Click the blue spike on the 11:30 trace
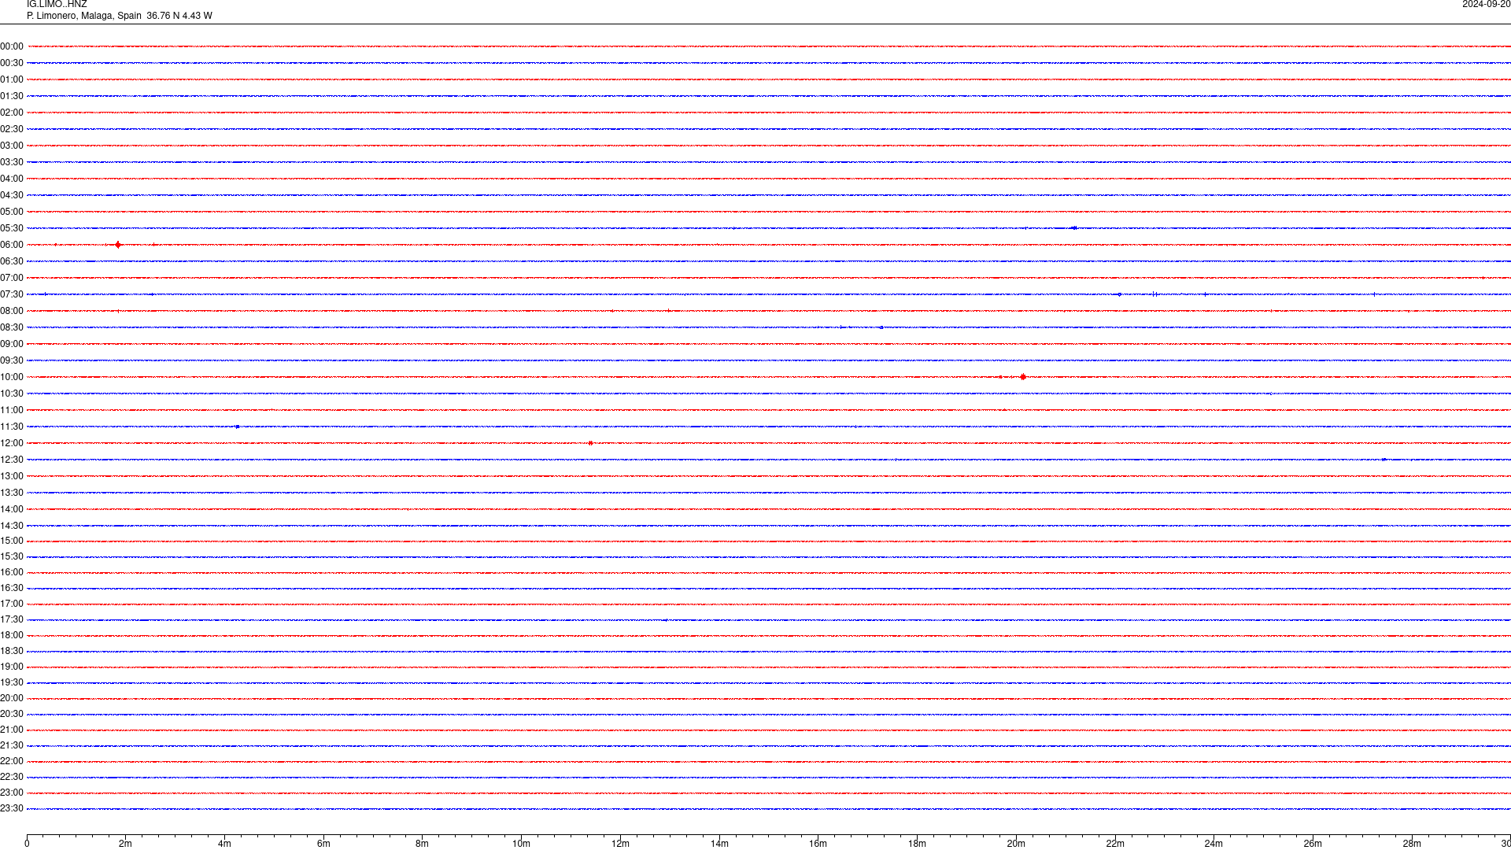Viewport: 1511px width, 850px height. tap(237, 427)
